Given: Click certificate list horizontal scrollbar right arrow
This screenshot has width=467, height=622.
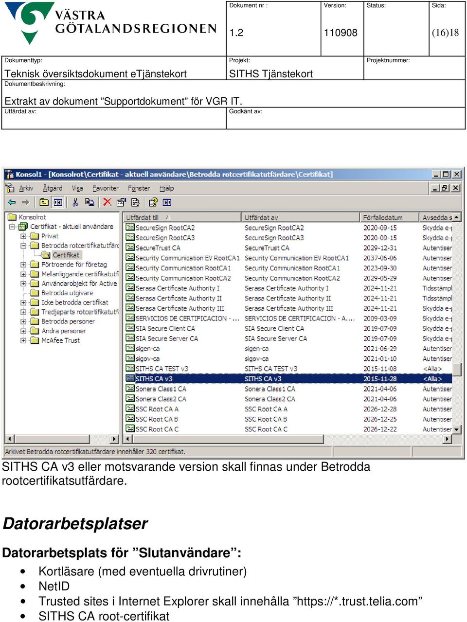Looking at the screenshot, I should (x=448, y=439).
